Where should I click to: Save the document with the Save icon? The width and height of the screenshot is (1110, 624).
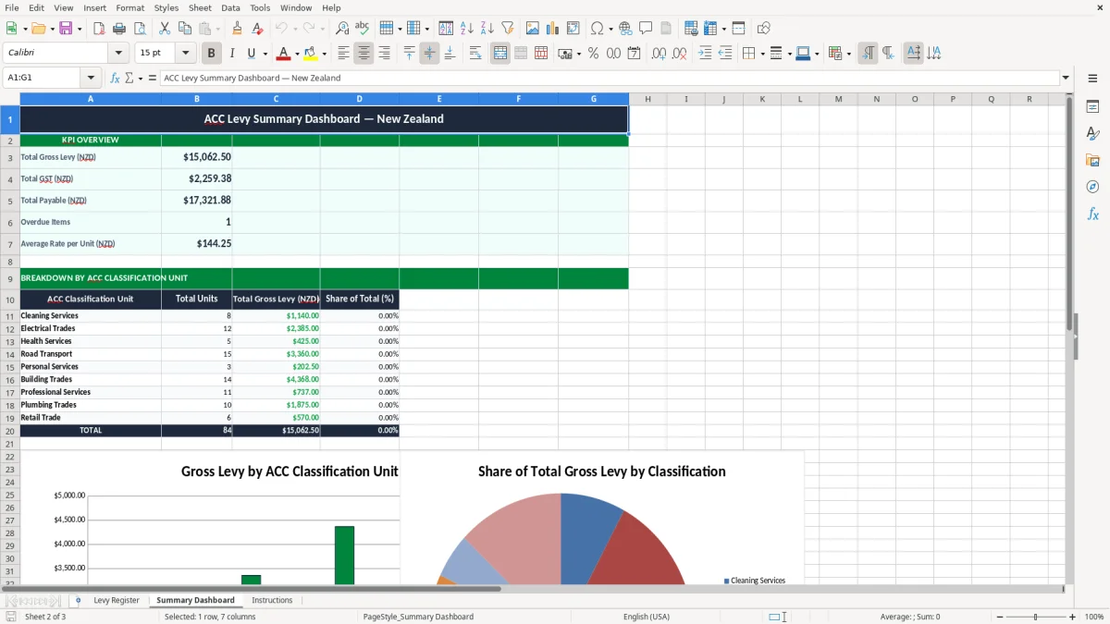[66, 29]
